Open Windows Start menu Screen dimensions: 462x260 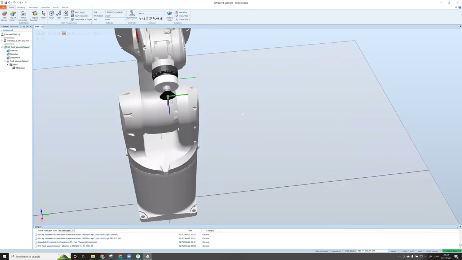point(4,256)
